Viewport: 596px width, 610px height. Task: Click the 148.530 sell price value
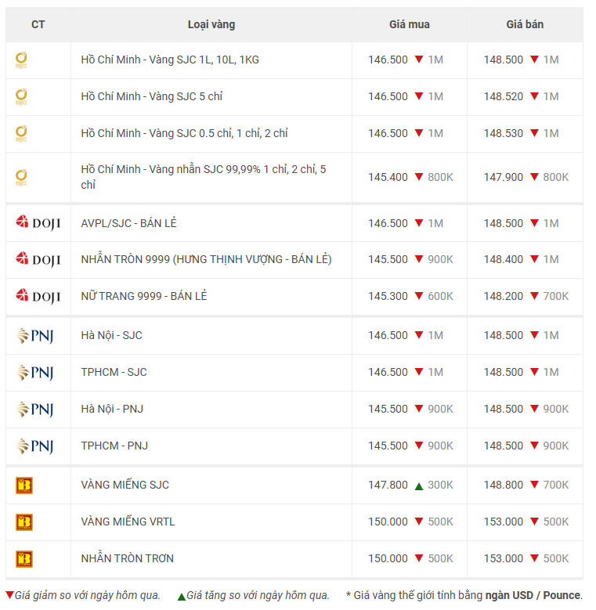tap(503, 133)
